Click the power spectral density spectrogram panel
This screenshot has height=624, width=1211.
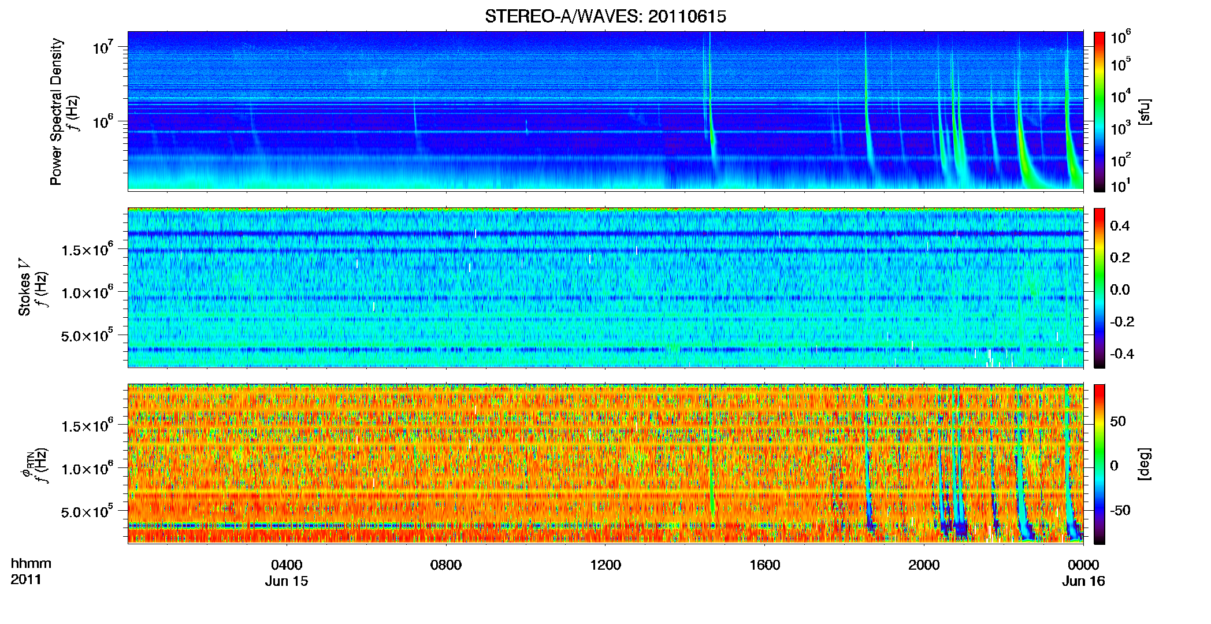pos(605,111)
